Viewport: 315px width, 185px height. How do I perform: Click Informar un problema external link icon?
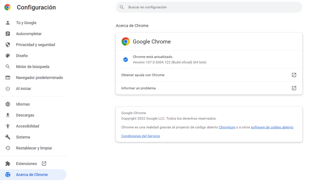294,88
